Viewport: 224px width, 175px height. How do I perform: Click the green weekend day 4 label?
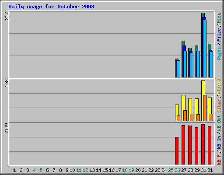click(x=34, y=170)
